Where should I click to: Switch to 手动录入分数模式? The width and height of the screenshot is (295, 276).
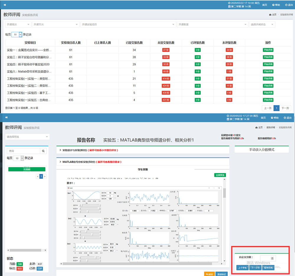coord(261,150)
